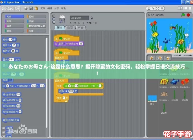Select the plant2 sprite thumbnail
The height and width of the screenshot is (140, 193).
click(x=185, y=95)
